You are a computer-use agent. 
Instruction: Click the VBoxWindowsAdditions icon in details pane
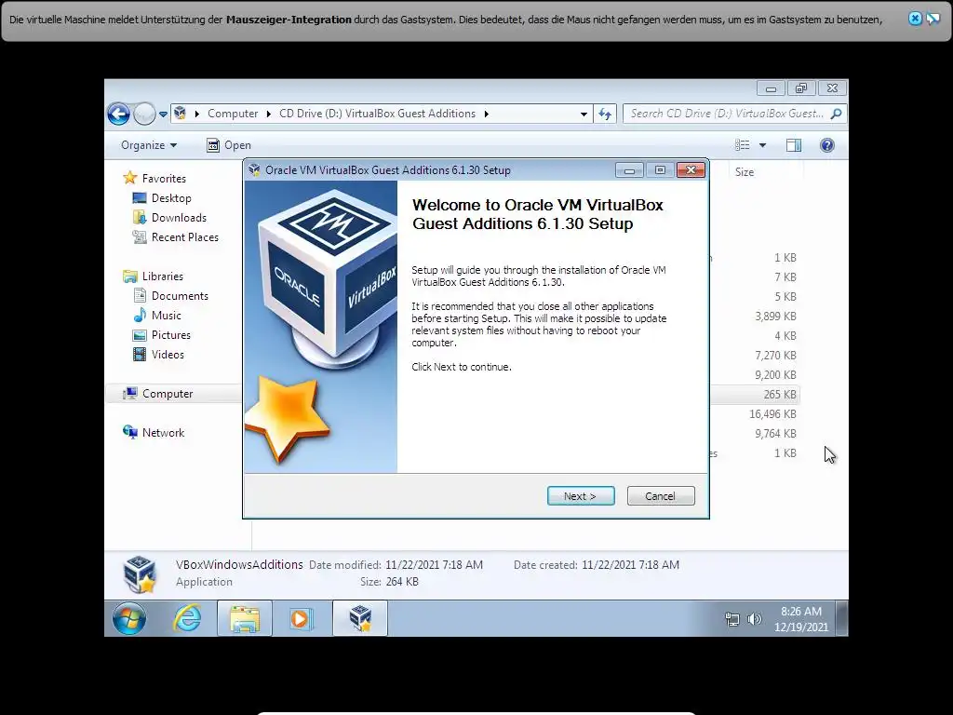pyautogui.click(x=140, y=573)
